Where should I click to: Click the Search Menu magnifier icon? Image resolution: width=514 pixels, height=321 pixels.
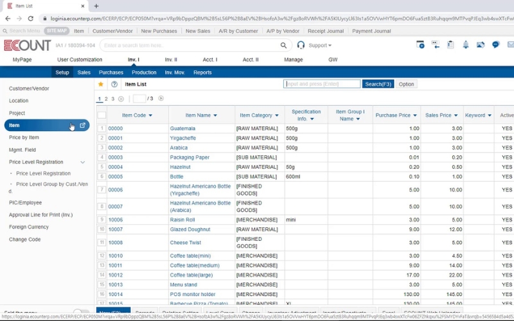click(x=5, y=31)
